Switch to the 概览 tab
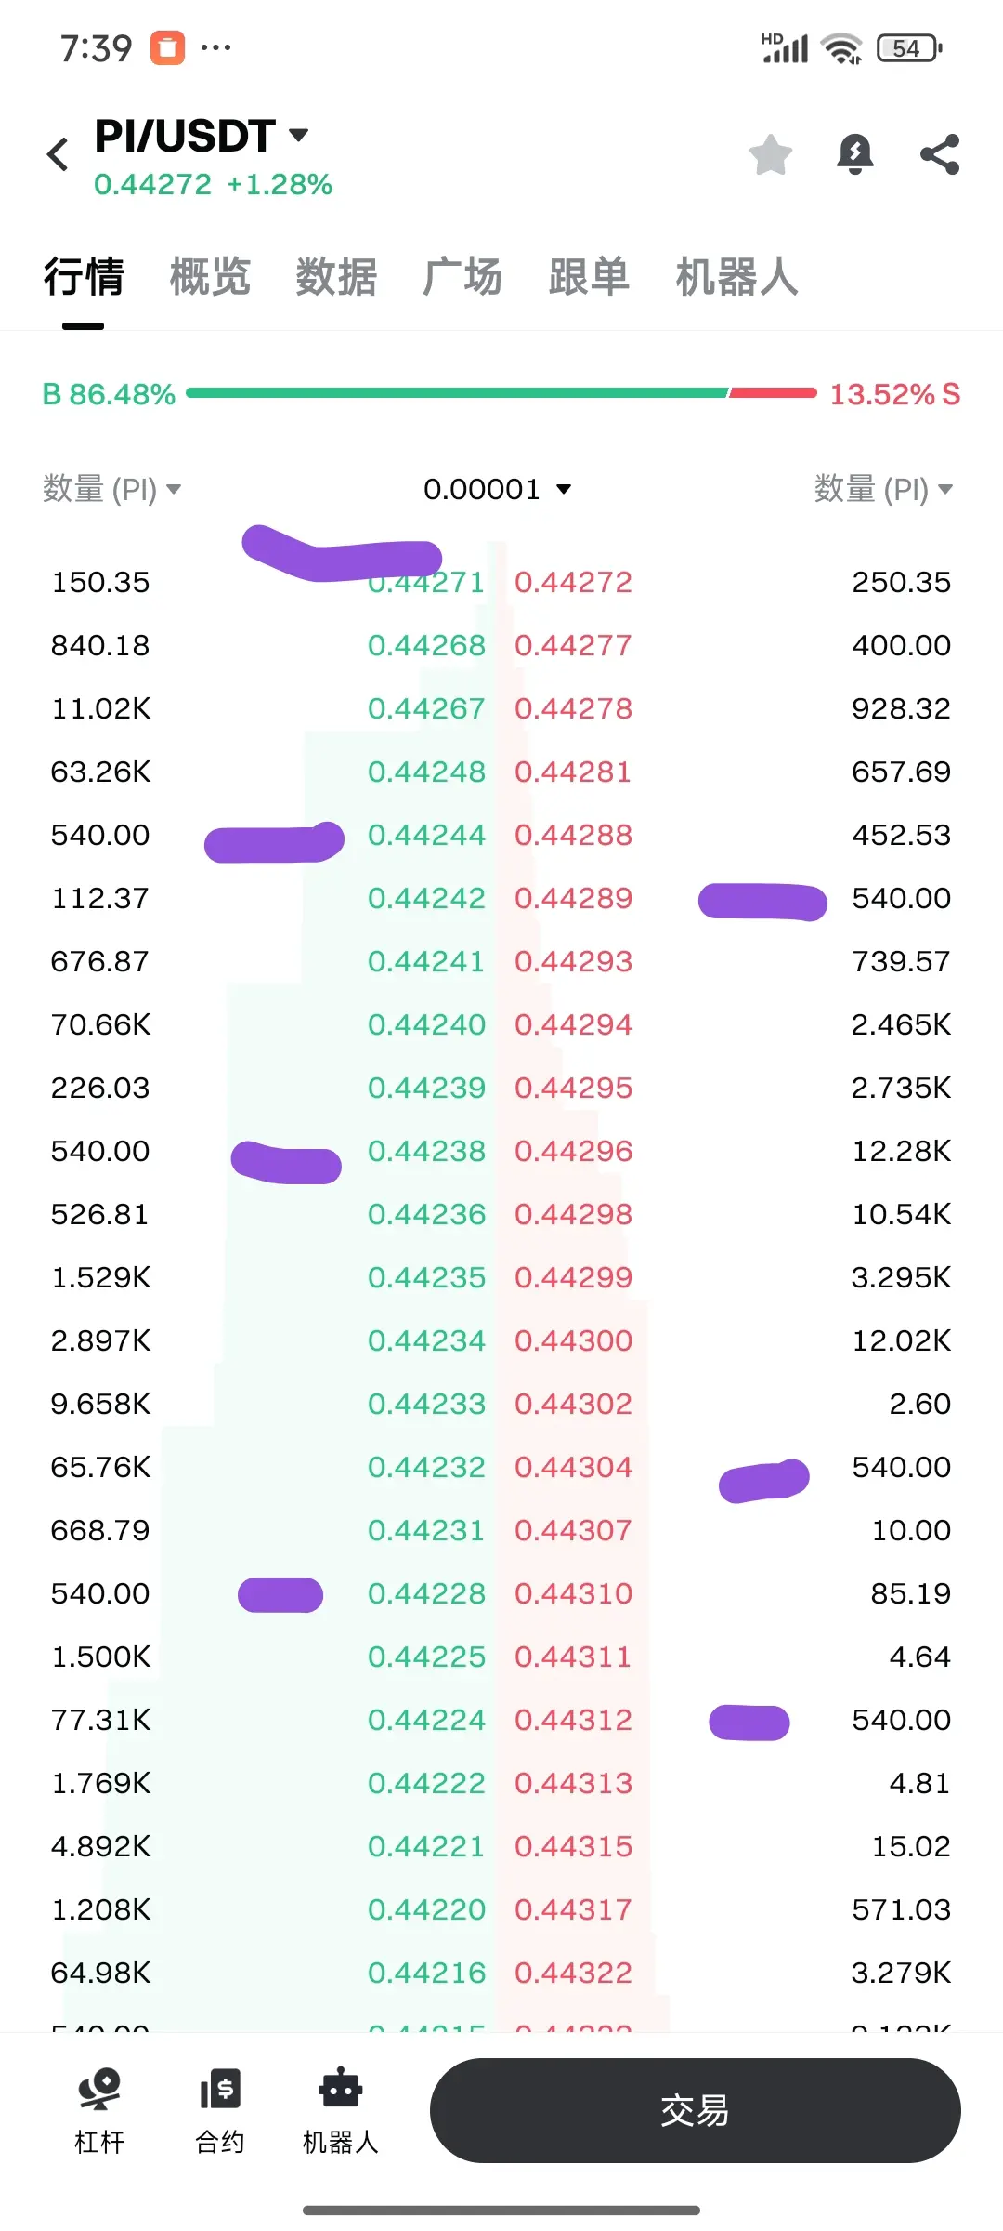 (210, 277)
